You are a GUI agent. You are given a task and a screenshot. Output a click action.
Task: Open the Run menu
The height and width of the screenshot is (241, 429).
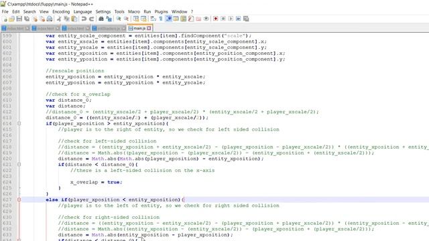147,11
